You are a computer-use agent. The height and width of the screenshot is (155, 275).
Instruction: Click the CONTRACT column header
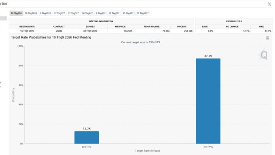[59, 26]
